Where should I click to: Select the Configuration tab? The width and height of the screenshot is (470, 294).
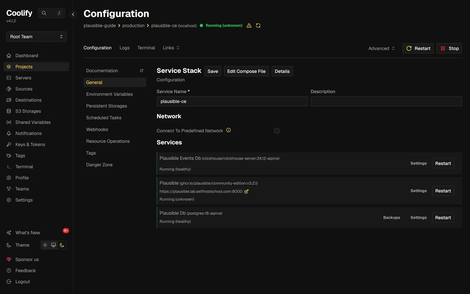pyautogui.click(x=98, y=48)
